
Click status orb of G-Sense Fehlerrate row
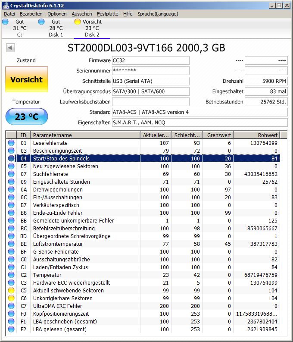(x=11, y=252)
